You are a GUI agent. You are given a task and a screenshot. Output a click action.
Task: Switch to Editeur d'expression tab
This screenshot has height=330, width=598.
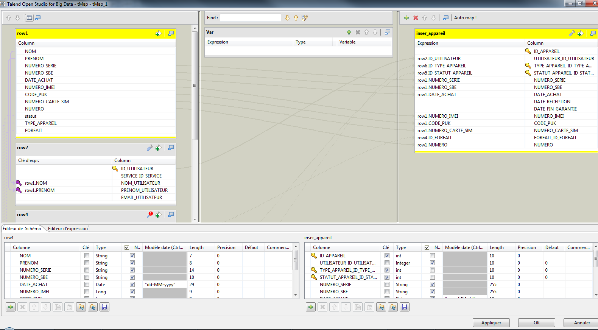pos(68,229)
